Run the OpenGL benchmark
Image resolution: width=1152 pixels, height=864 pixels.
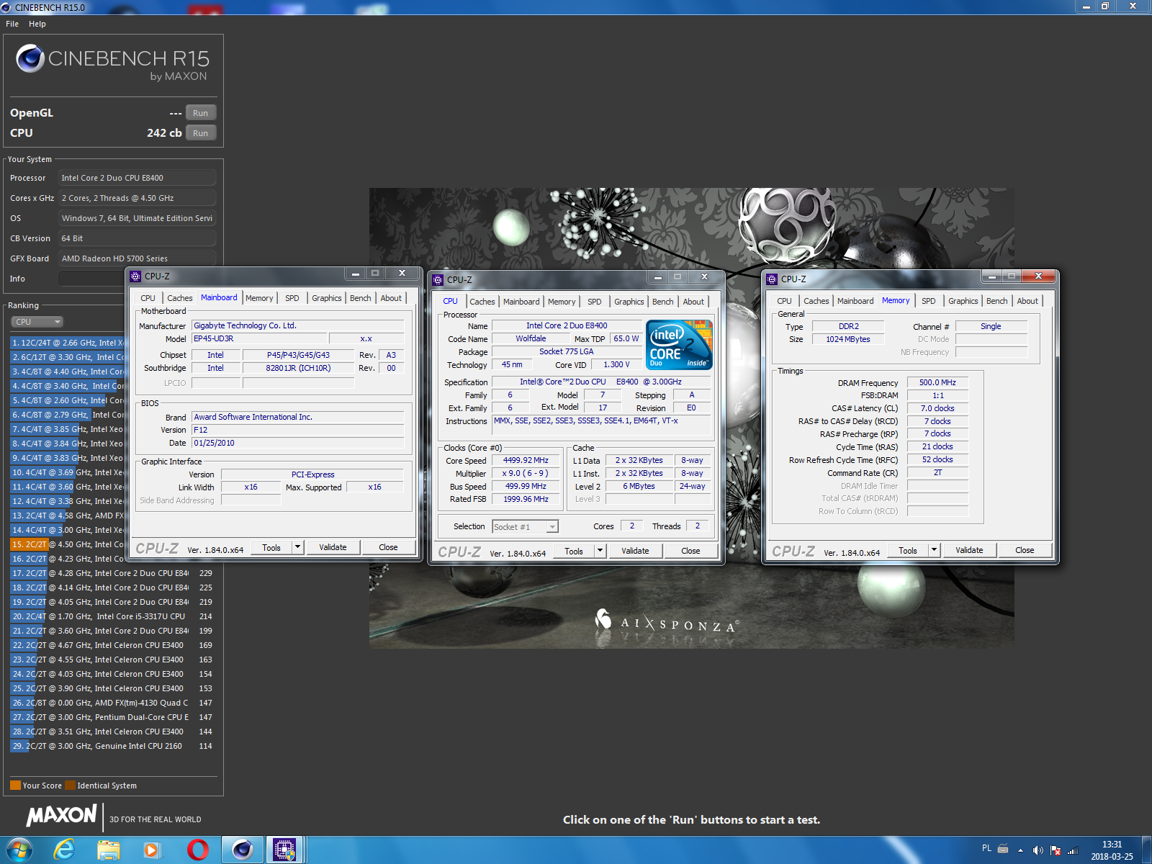coord(200,113)
